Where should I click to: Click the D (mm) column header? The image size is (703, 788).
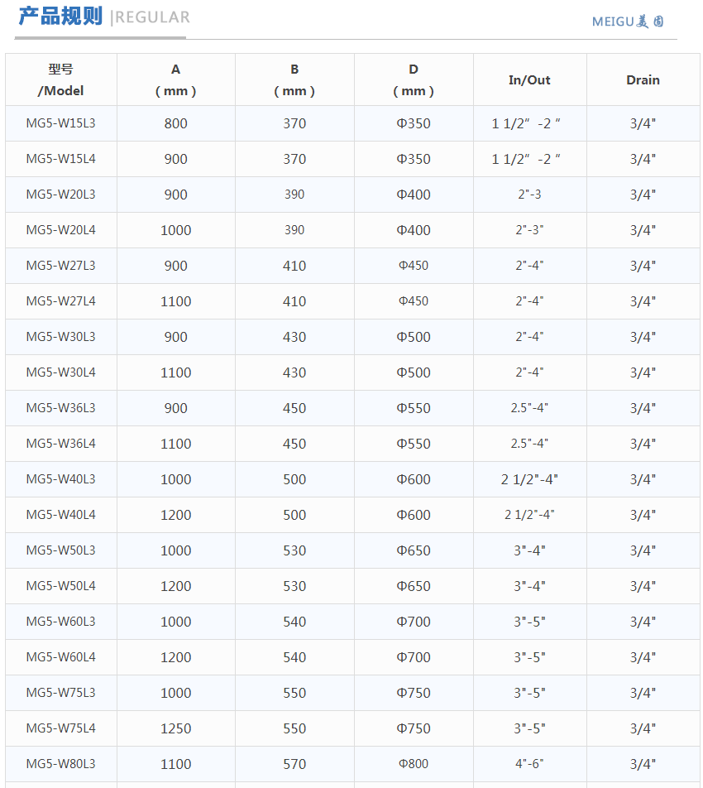(x=414, y=80)
